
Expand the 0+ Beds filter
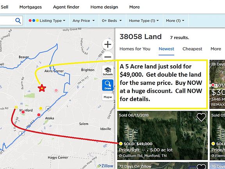112,21
